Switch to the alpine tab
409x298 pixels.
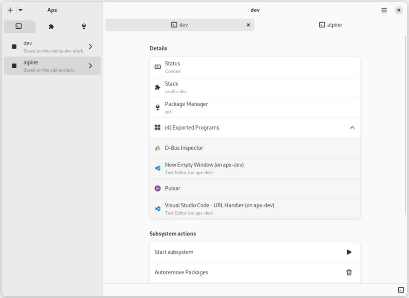coord(330,25)
